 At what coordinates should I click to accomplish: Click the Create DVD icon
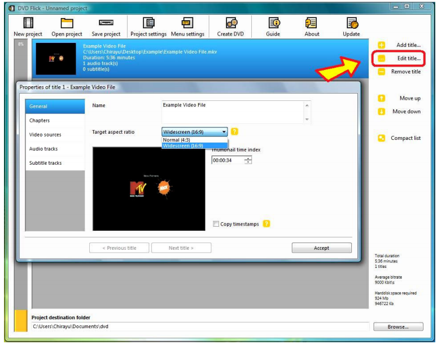tap(231, 23)
